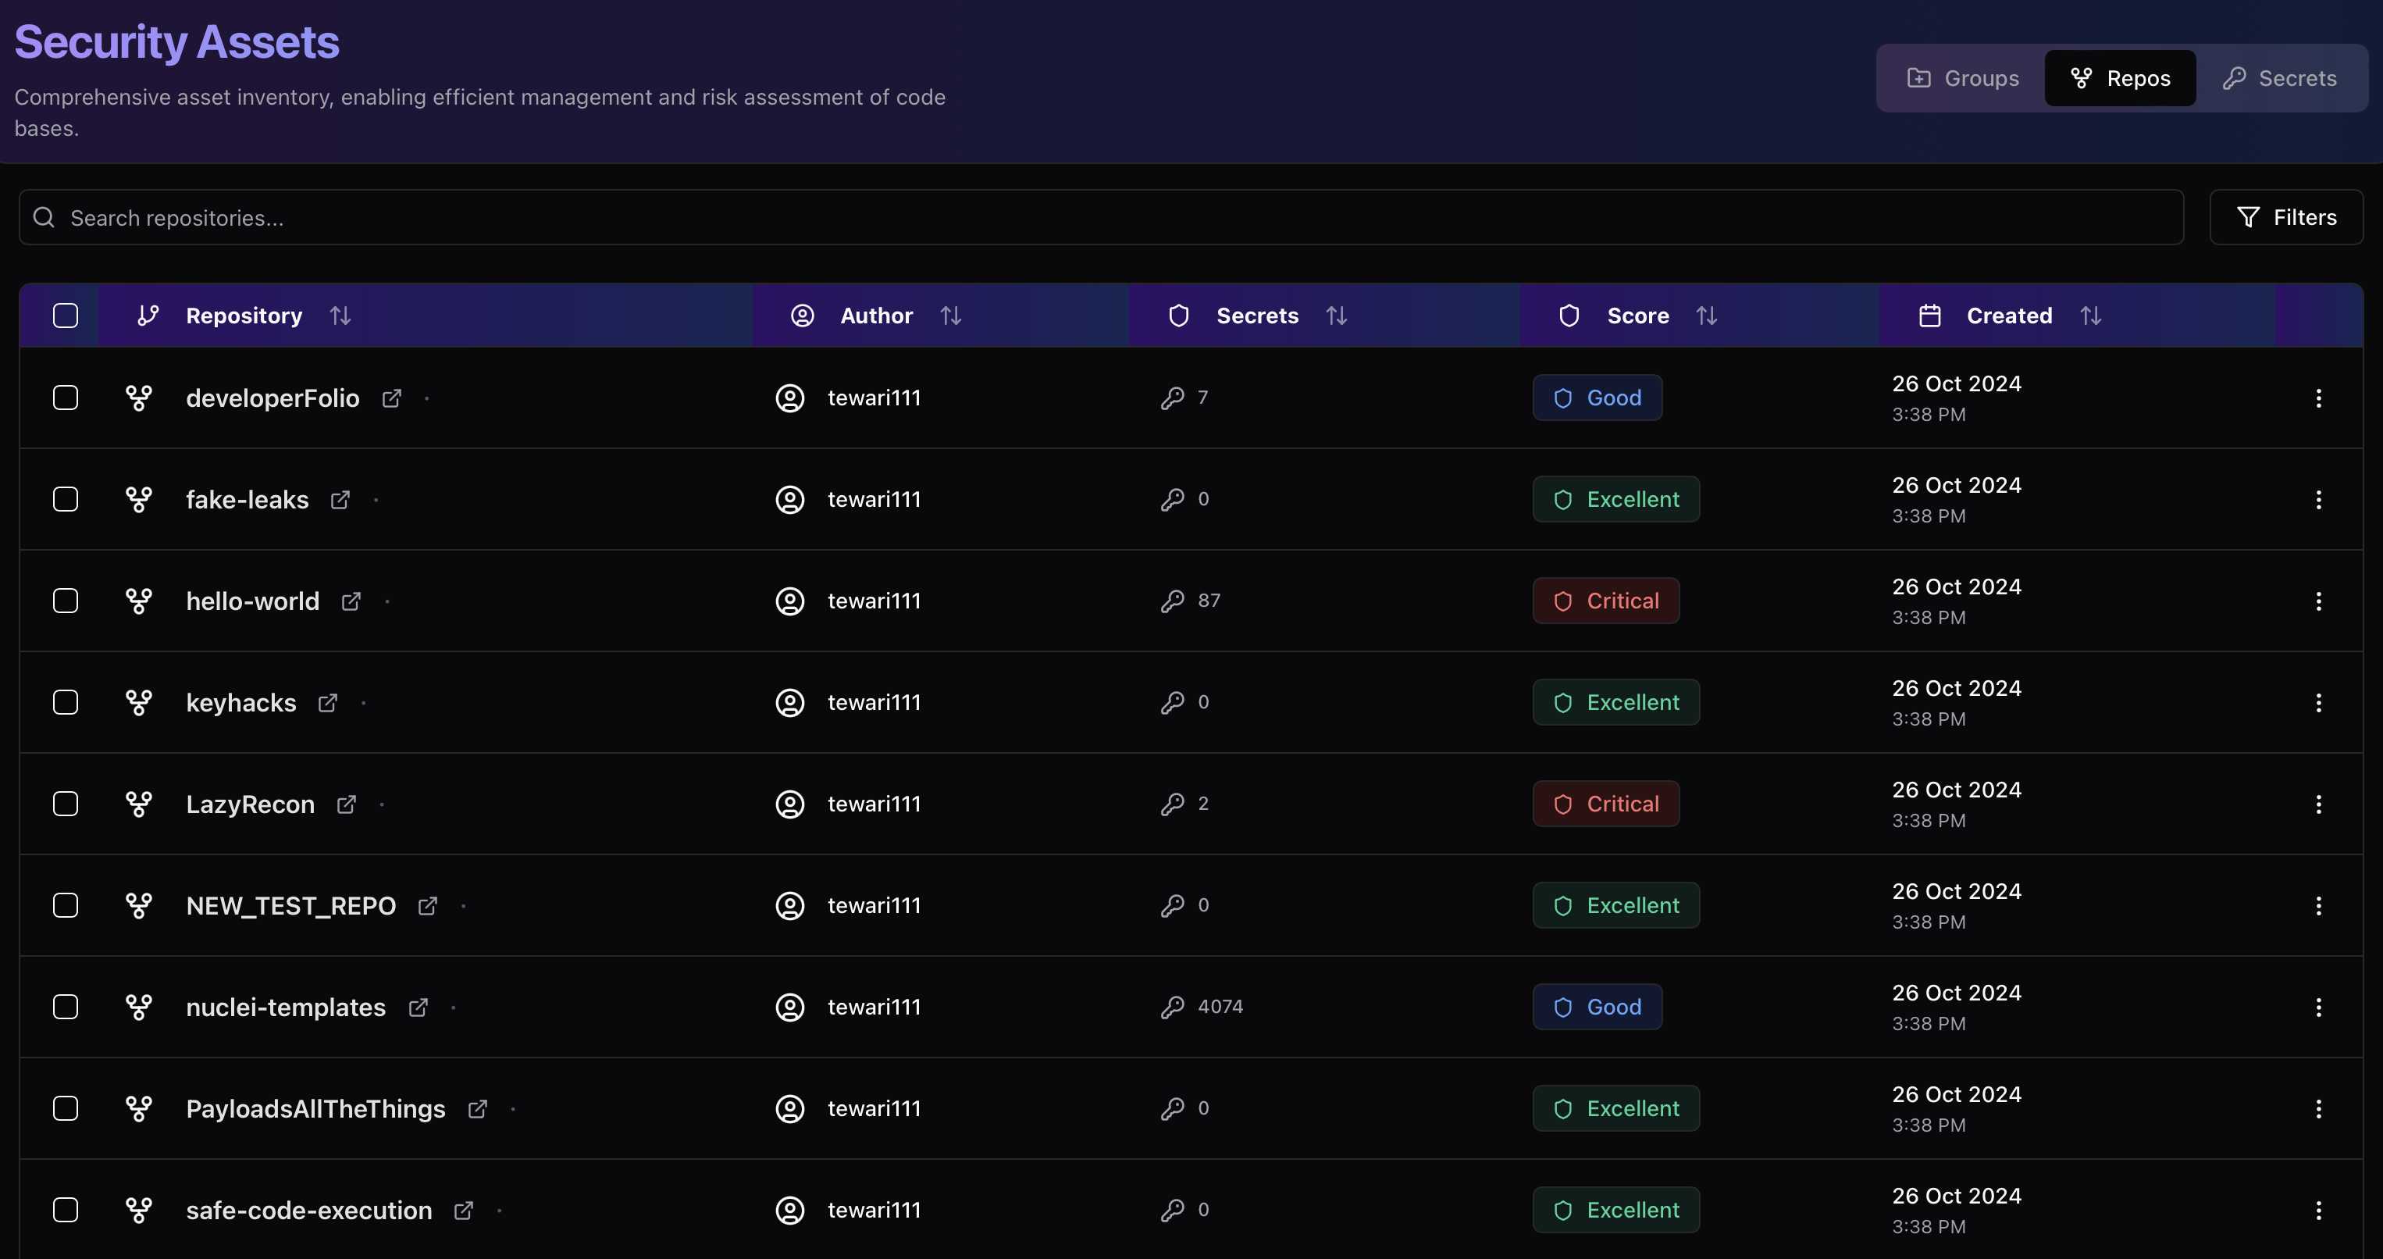2383x1259 pixels.
Task: Toggle the select-all checkbox in header
Action: pos(66,316)
